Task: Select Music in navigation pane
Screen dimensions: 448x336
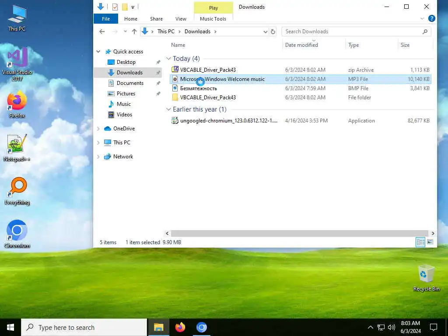Action: pos(123,104)
